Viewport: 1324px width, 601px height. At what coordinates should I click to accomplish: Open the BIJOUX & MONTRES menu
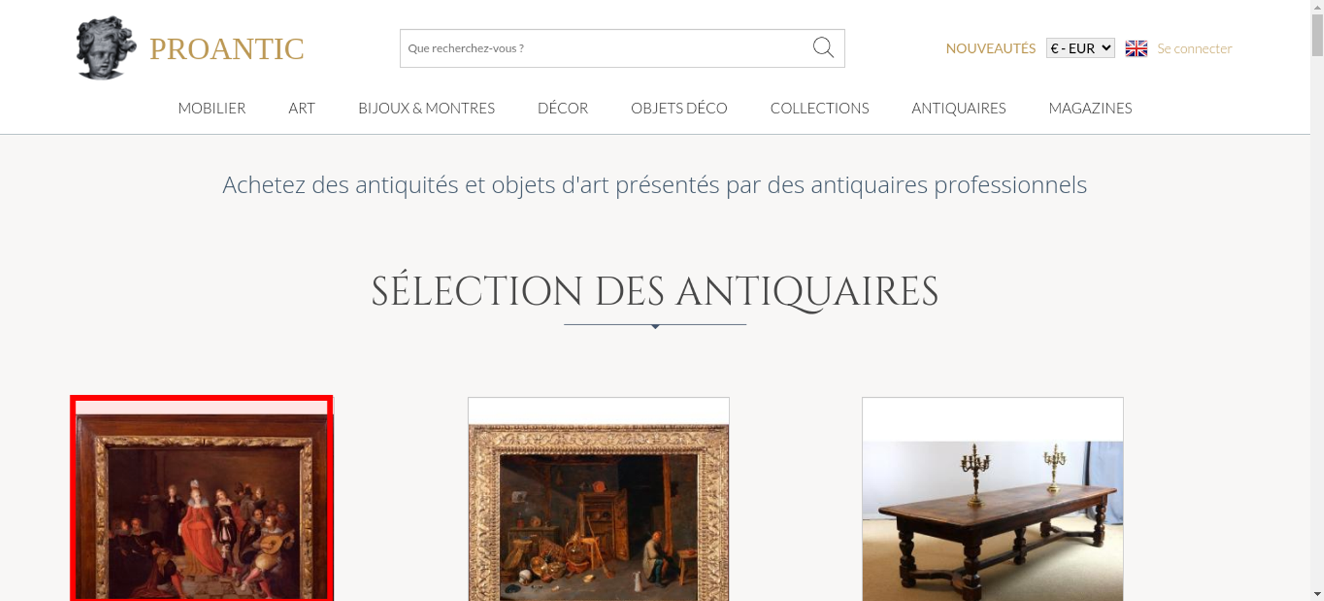click(x=426, y=108)
